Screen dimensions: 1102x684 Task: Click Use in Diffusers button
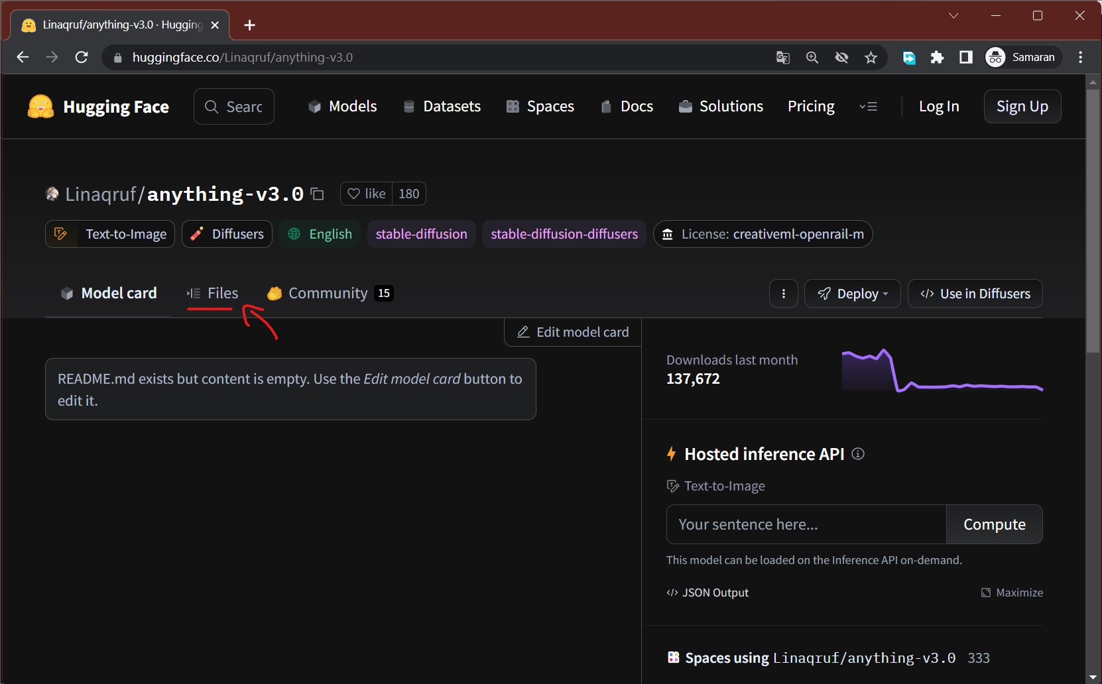tap(975, 294)
